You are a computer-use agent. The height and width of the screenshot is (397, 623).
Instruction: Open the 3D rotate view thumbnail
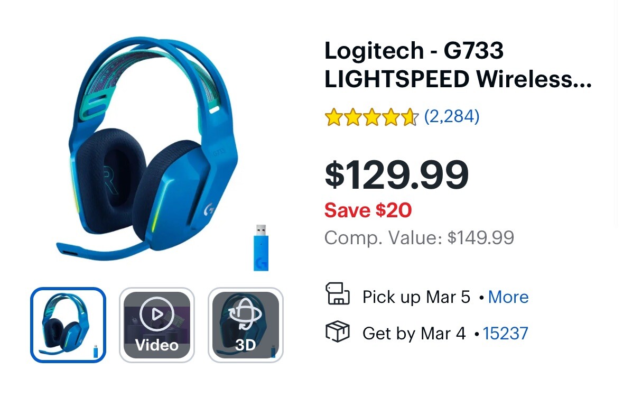click(245, 325)
